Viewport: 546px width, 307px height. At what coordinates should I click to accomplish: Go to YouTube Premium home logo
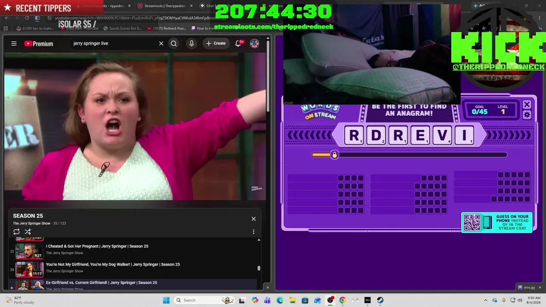[x=38, y=43]
